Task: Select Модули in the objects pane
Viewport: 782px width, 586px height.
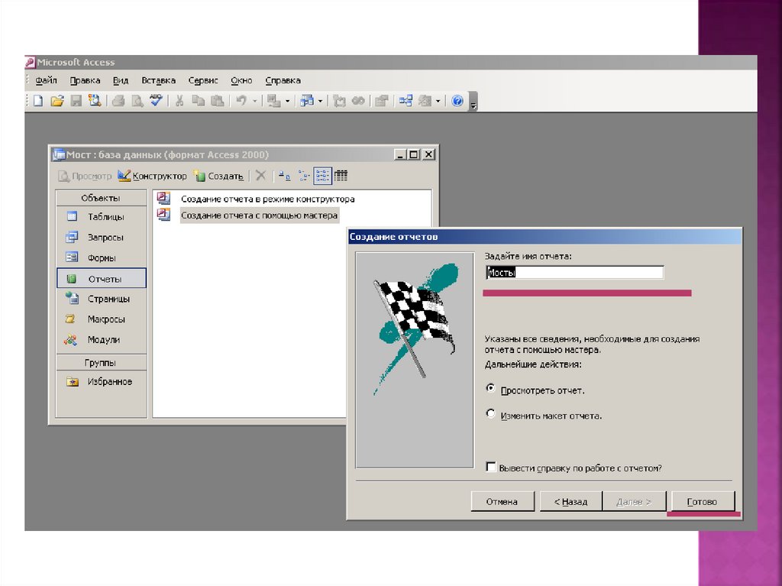Action: coord(102,339)
